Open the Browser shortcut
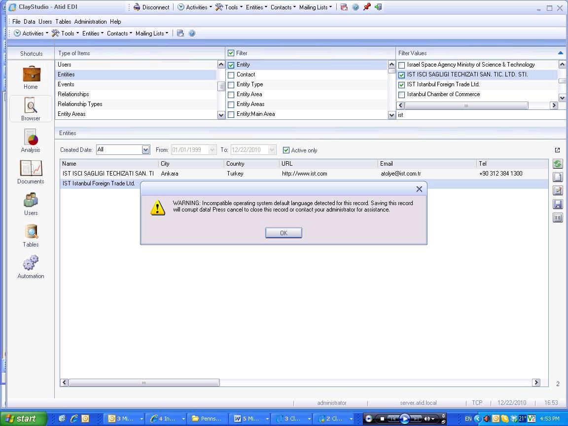This screenshot has width=568, height=426. tap(31, 108)
